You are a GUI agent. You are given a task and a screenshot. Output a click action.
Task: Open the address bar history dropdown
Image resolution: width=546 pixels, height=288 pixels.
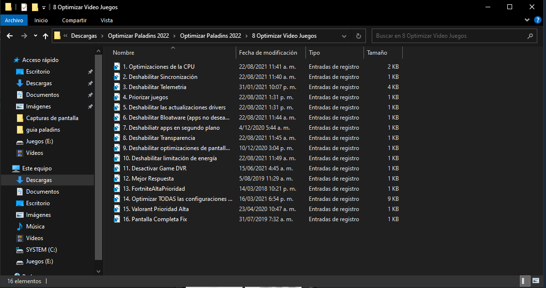click(344, 36)
